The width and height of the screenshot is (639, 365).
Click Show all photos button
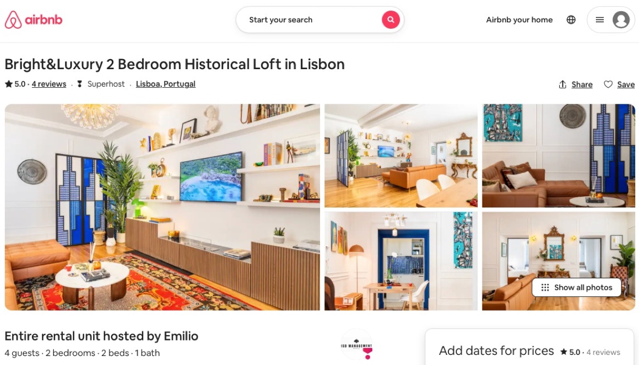pyautogui.click(x=577, y=287)
